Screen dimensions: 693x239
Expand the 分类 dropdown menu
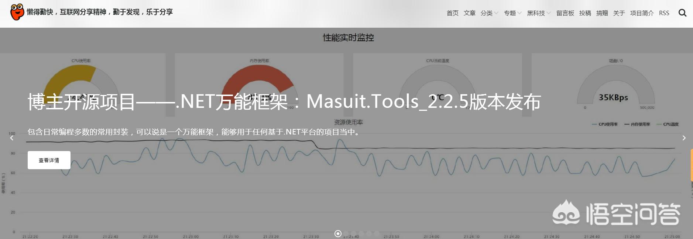pyautogui.click(x=489, y=13)
